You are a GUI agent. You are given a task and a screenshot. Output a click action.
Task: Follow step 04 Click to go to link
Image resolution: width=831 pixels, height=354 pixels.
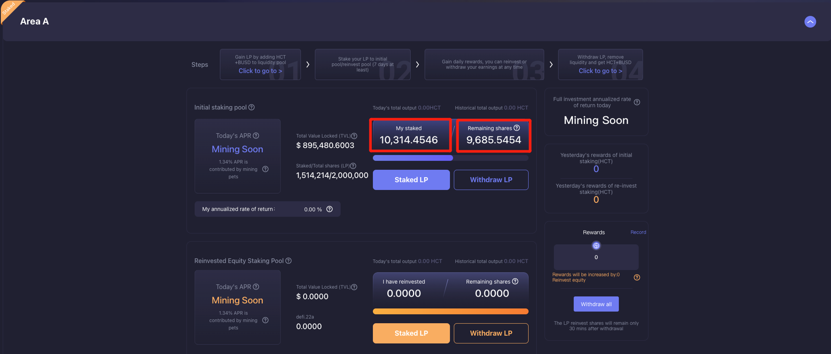pos(600,71)
